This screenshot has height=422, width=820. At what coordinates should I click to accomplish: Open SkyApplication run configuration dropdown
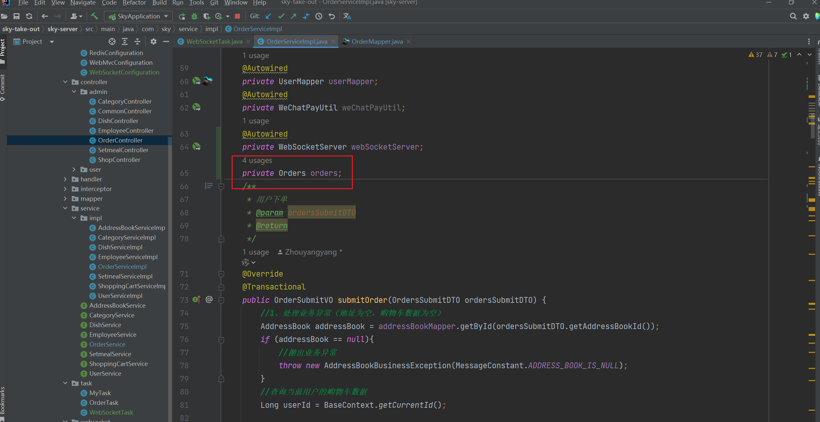tap(139, 16)
